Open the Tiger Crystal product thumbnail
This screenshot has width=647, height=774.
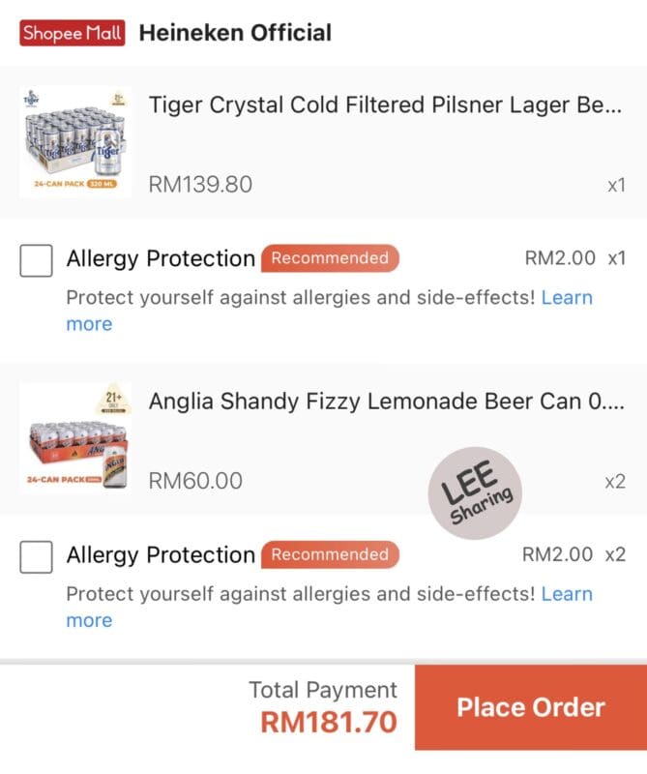pyautogui.click(x=75, y=142)
